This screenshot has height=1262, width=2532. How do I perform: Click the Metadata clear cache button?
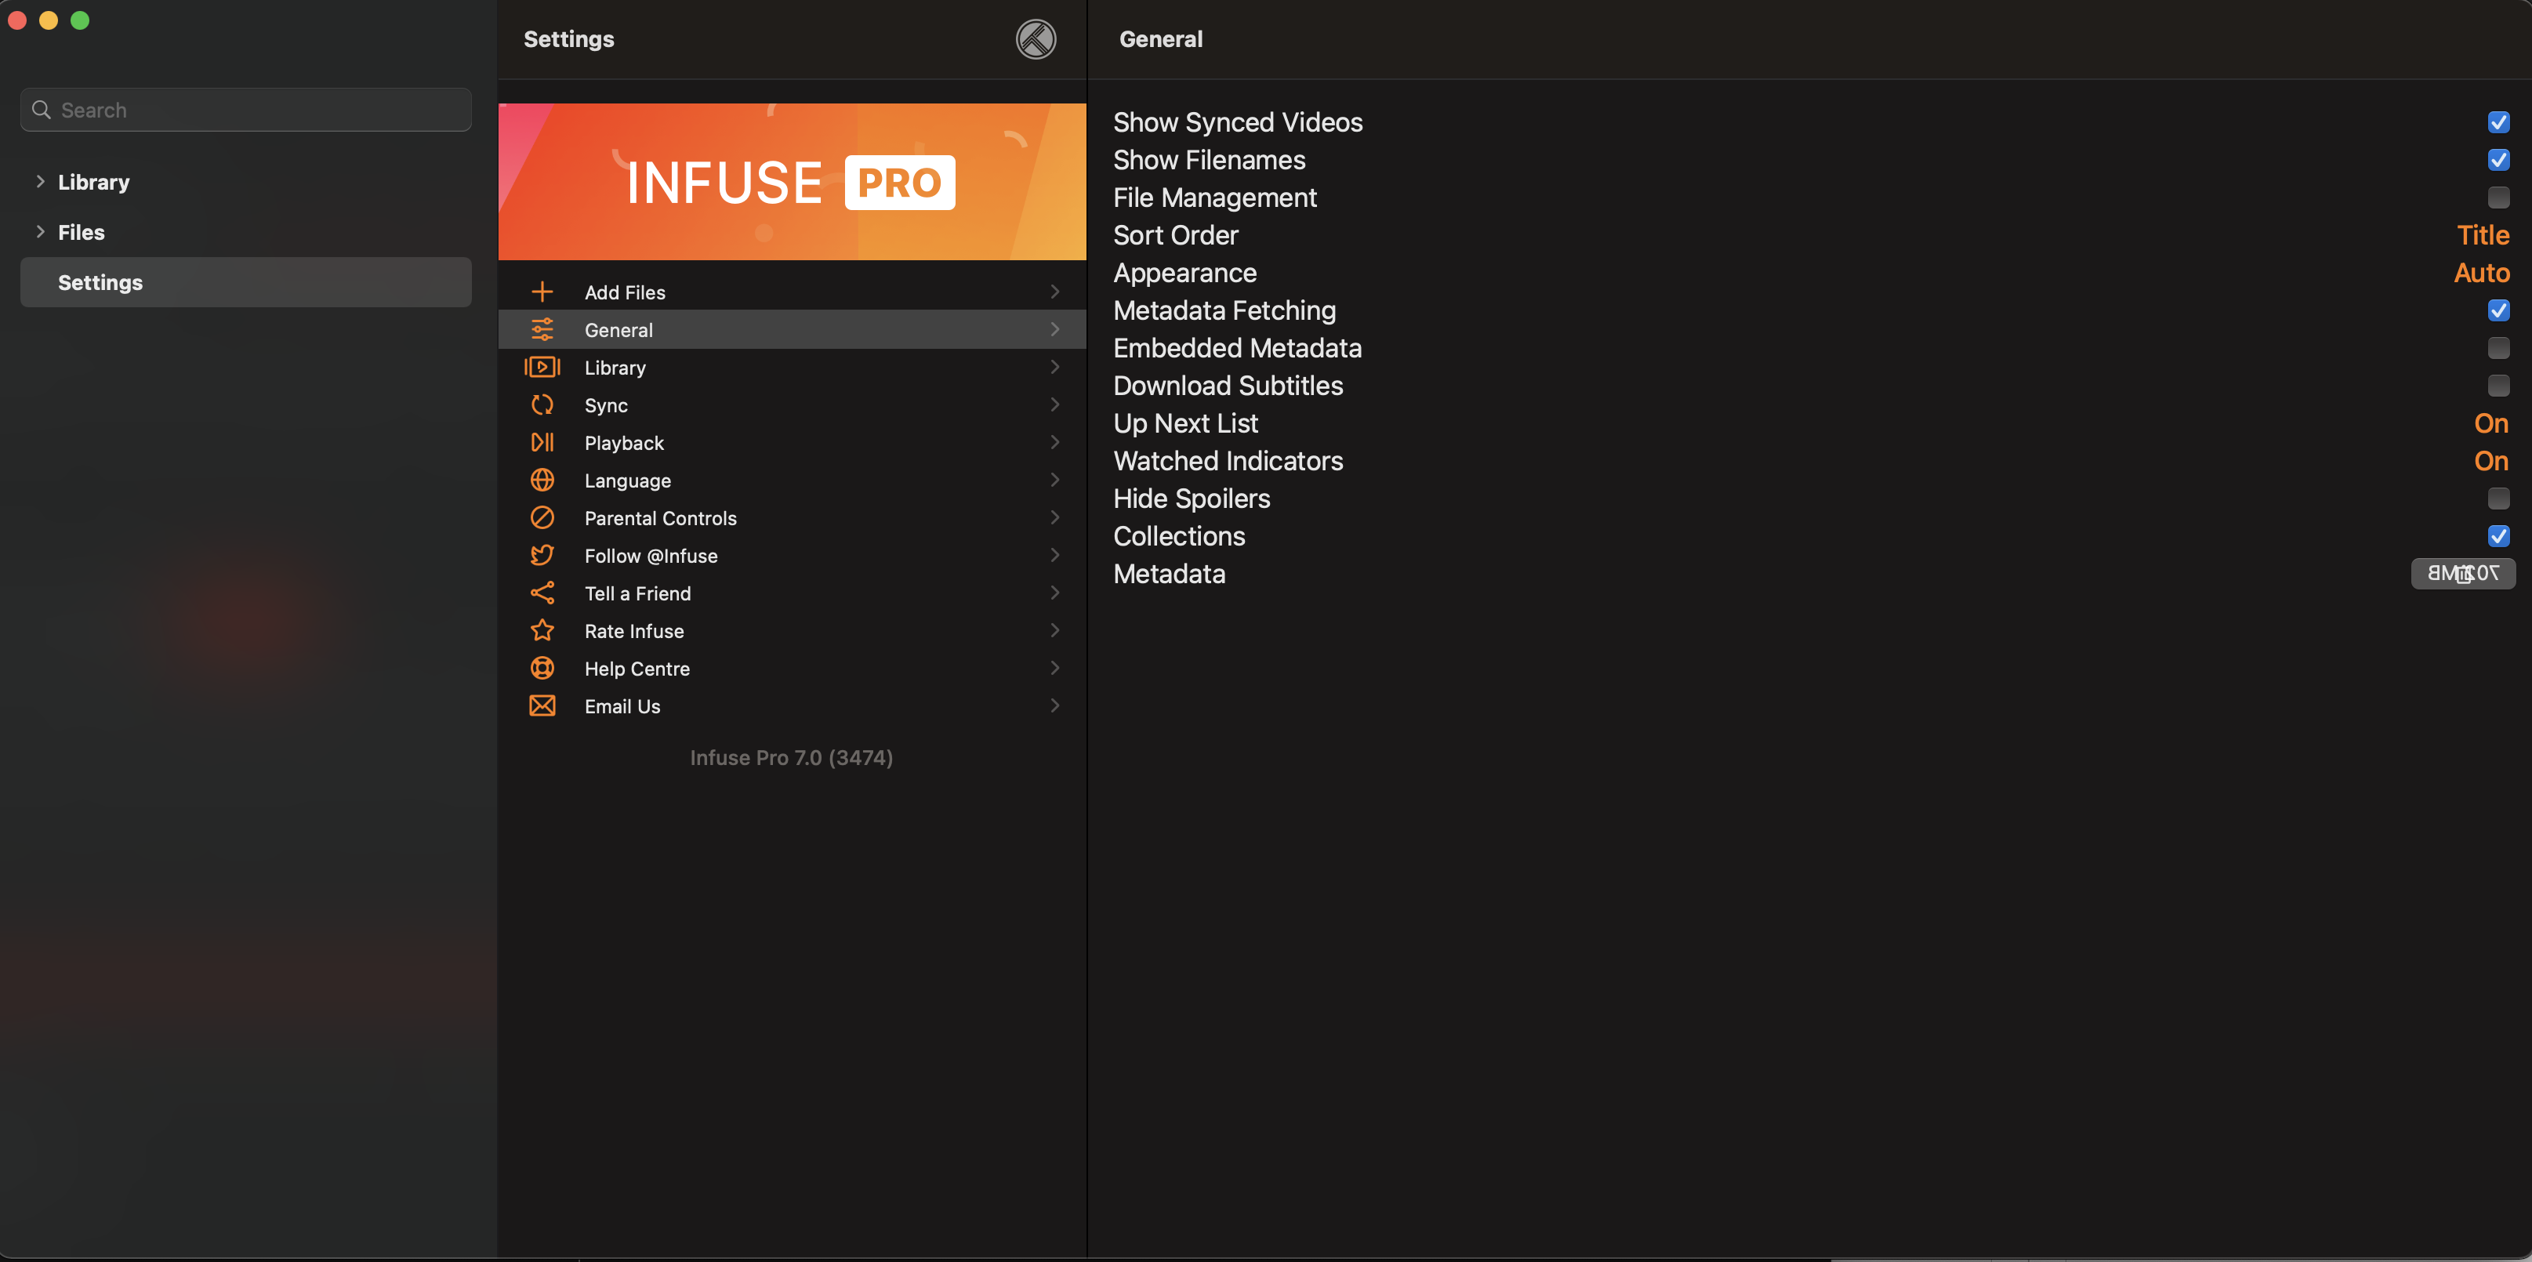(x=2462, y=574)
